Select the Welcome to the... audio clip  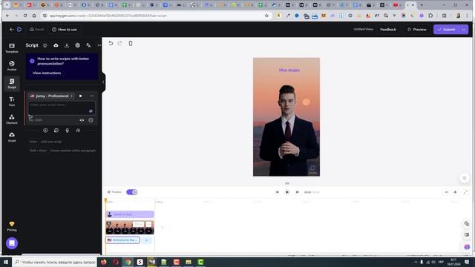click(122, 240)
